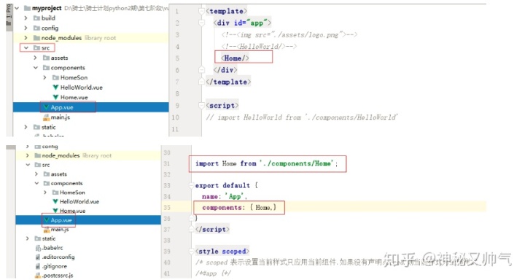Click the commented import HelloWorld line

[302, 117]
